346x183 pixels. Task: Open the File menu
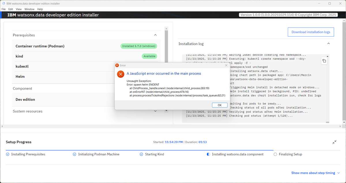pos(3,9)
